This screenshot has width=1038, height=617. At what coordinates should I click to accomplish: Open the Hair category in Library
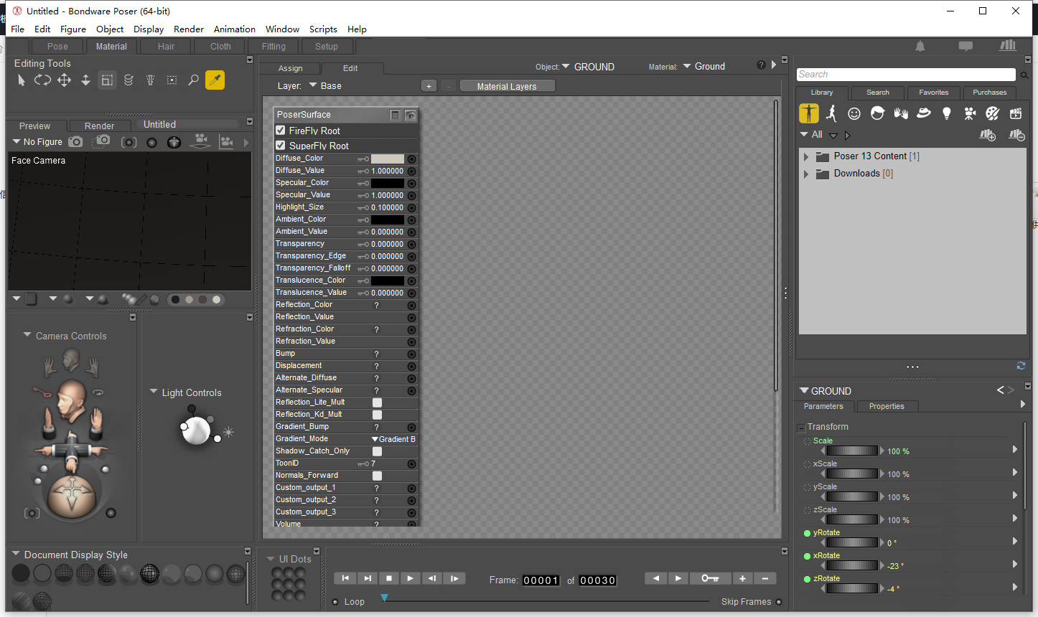point(877,113)
